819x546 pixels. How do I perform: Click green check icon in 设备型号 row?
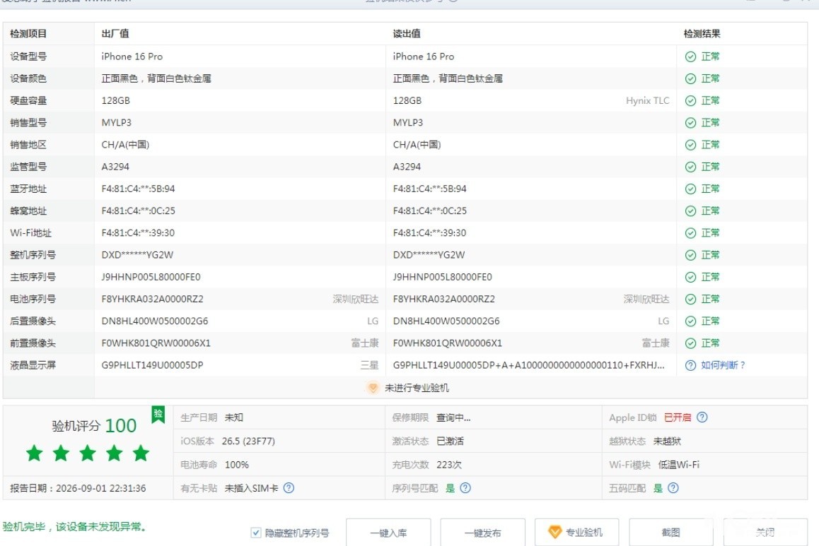coord(690,57)
